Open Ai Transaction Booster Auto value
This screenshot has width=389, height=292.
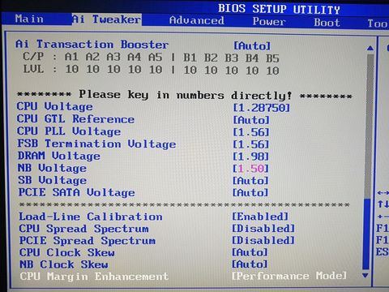click(x=252, y=45)
